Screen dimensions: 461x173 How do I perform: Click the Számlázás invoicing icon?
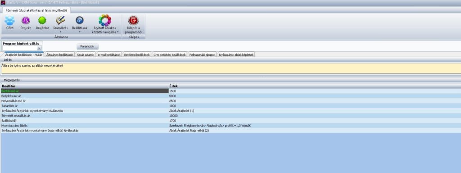point(60,20)
